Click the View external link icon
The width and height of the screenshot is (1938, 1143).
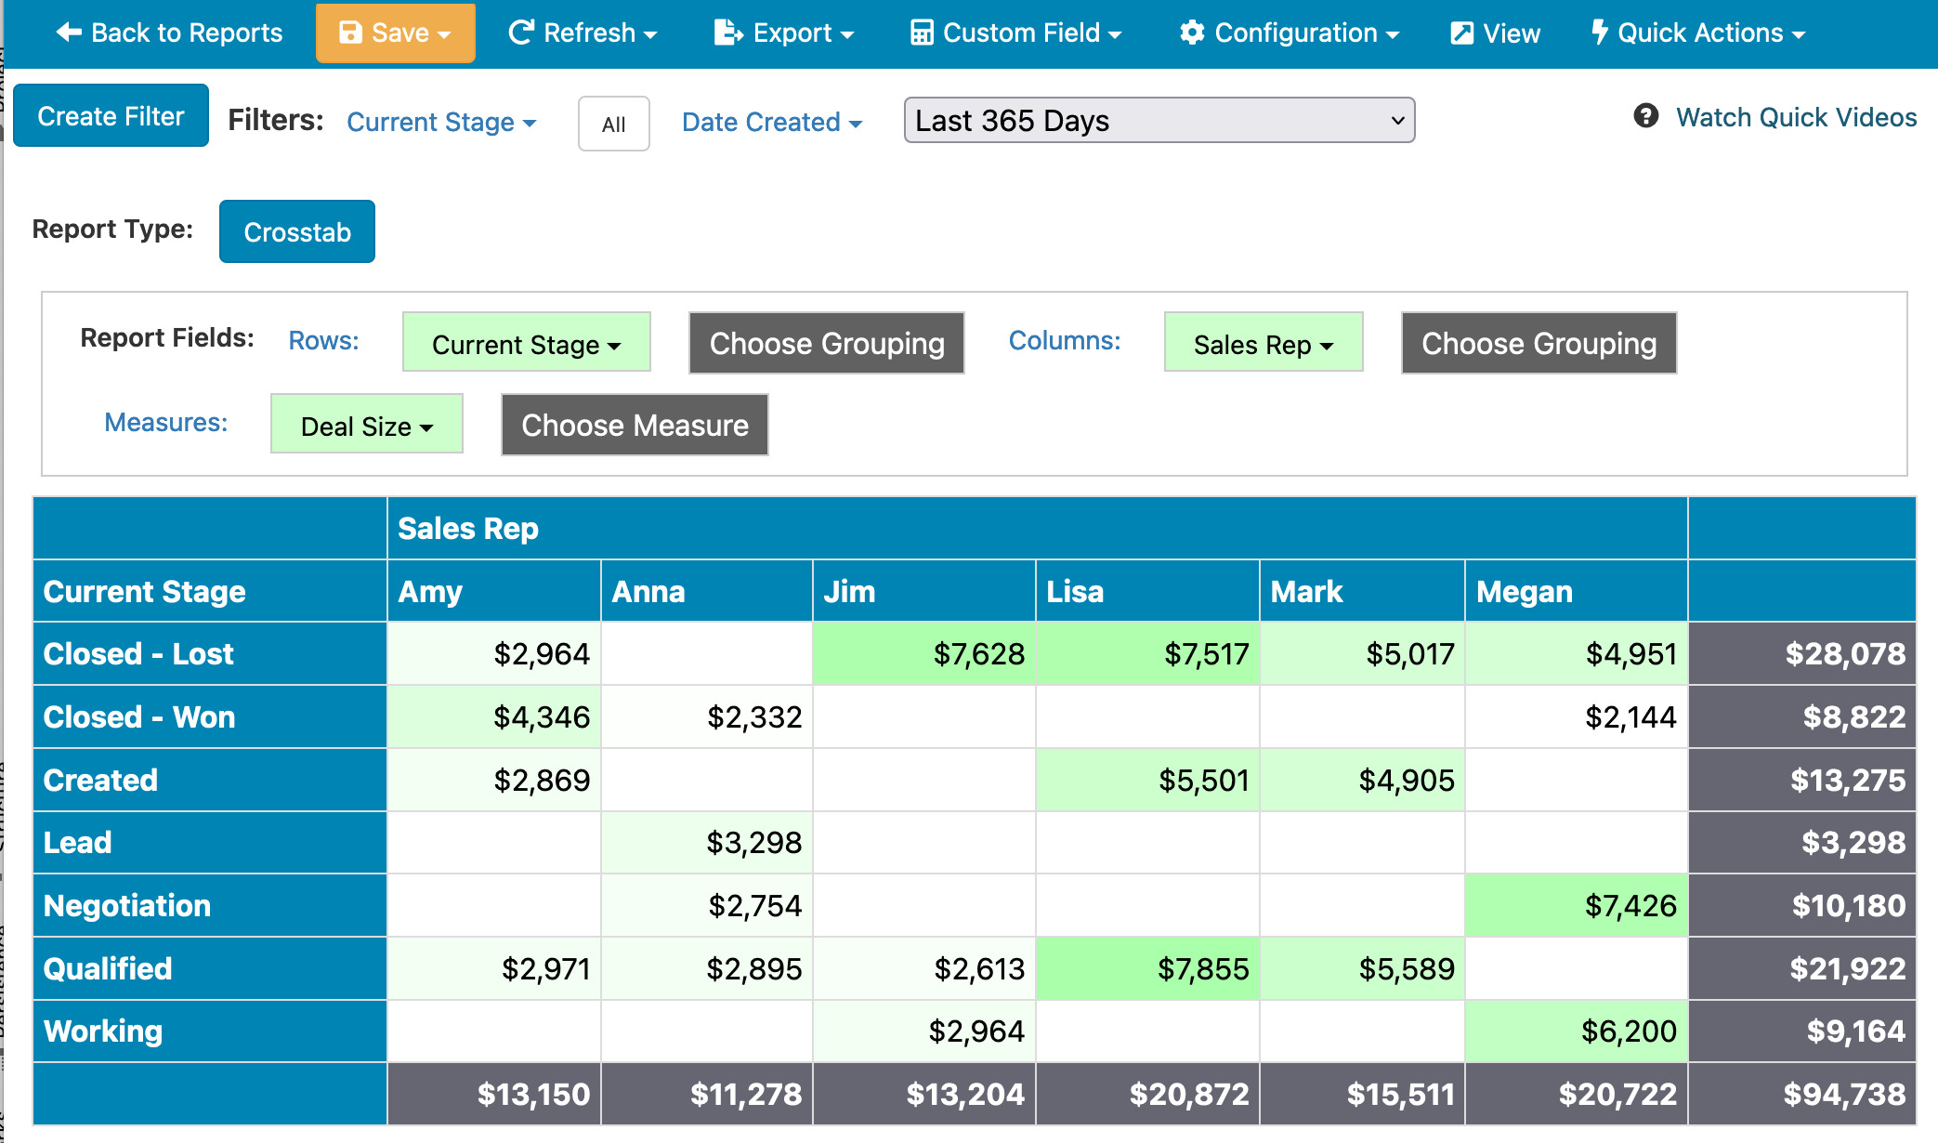click(1462, 33)
